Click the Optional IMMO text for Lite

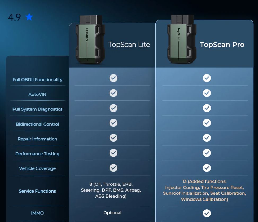pyautogui.click(x=112, y=213)
